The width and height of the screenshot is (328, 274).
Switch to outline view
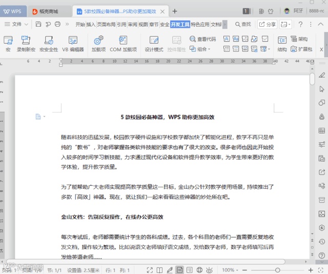coord(190,270)
